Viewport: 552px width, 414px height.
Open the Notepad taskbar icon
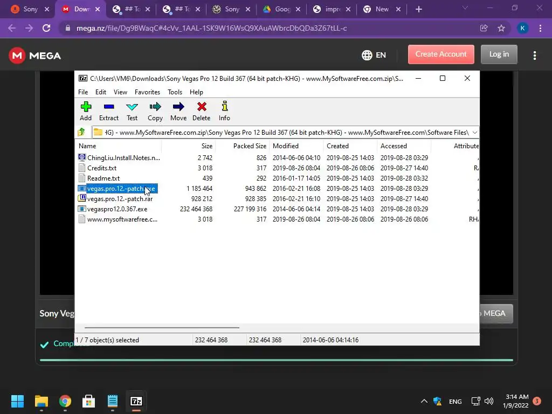click(x=112, y=401)
